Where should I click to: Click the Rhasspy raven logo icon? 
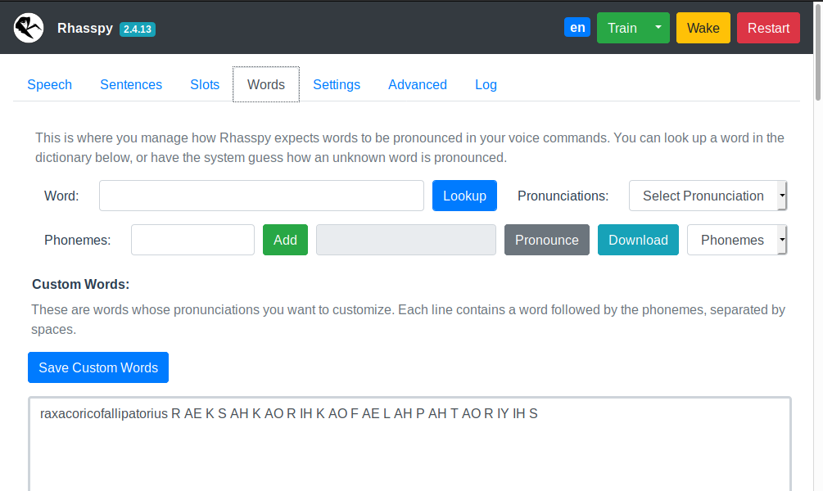coord(29,28)
